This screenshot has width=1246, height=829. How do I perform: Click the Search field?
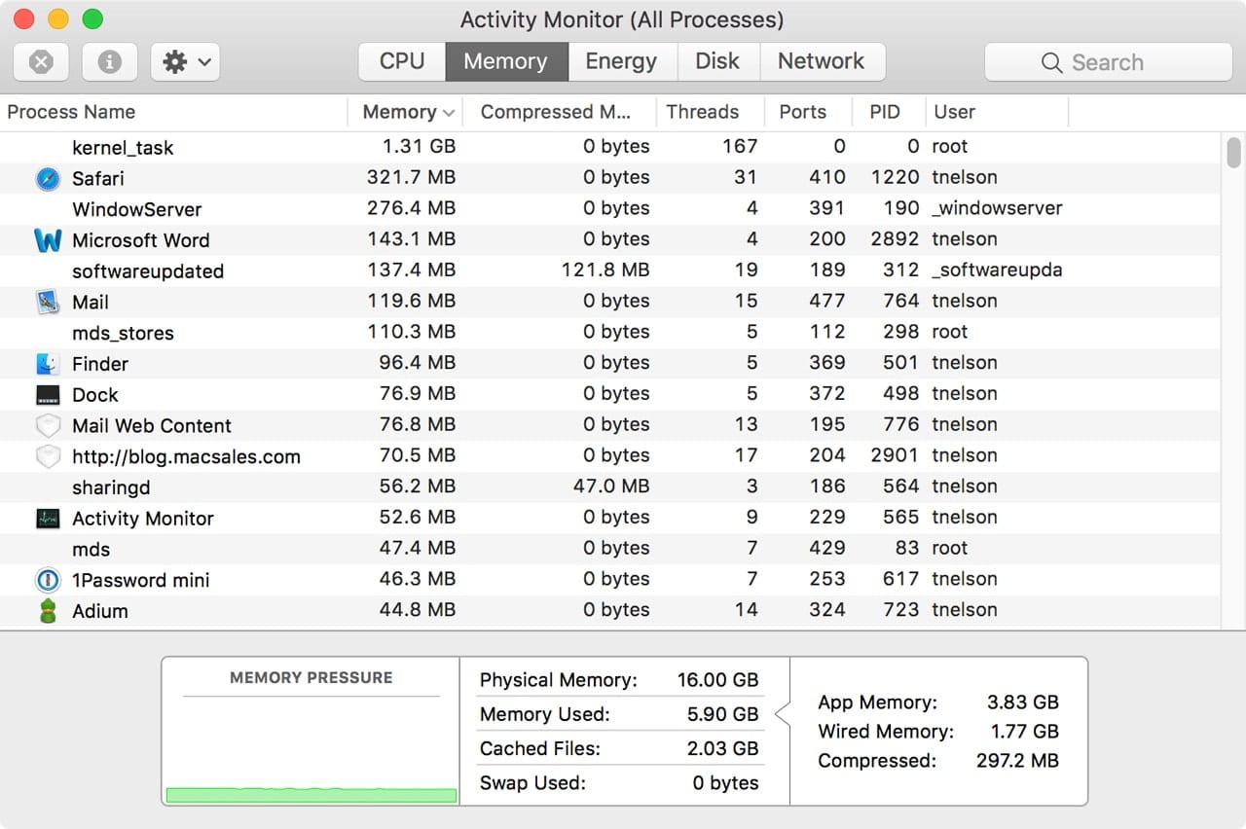click(x=1108, y=62)
